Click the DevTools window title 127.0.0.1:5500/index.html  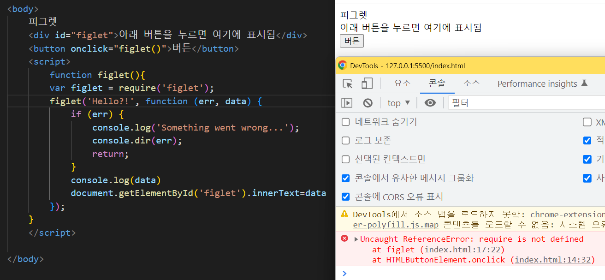tap(425, 66)
